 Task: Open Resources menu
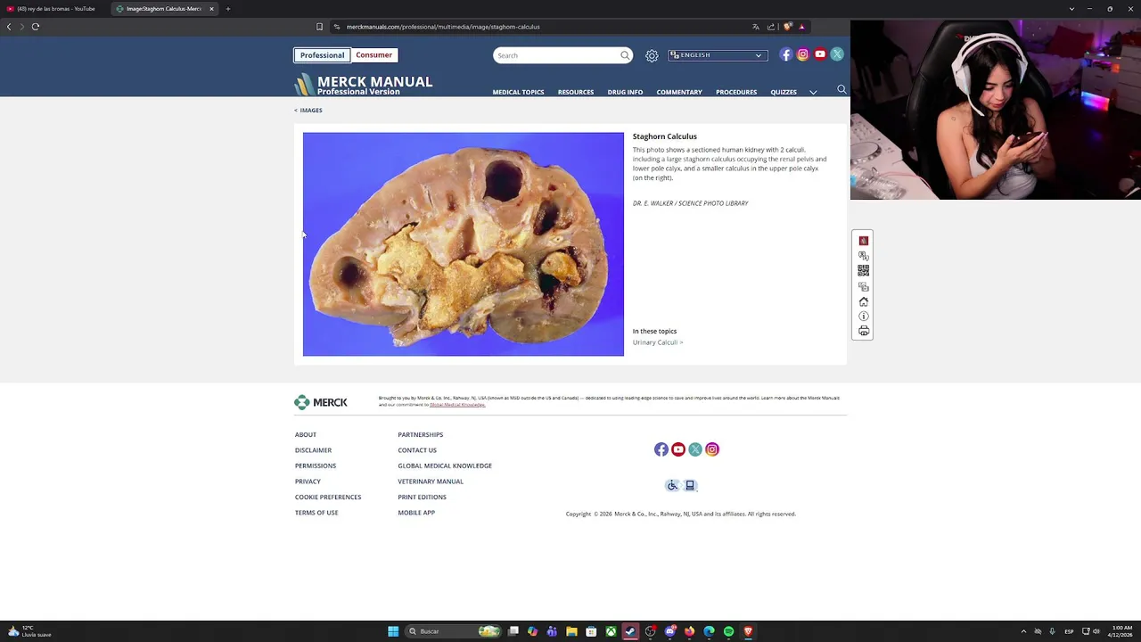click(x=576, y=92)
